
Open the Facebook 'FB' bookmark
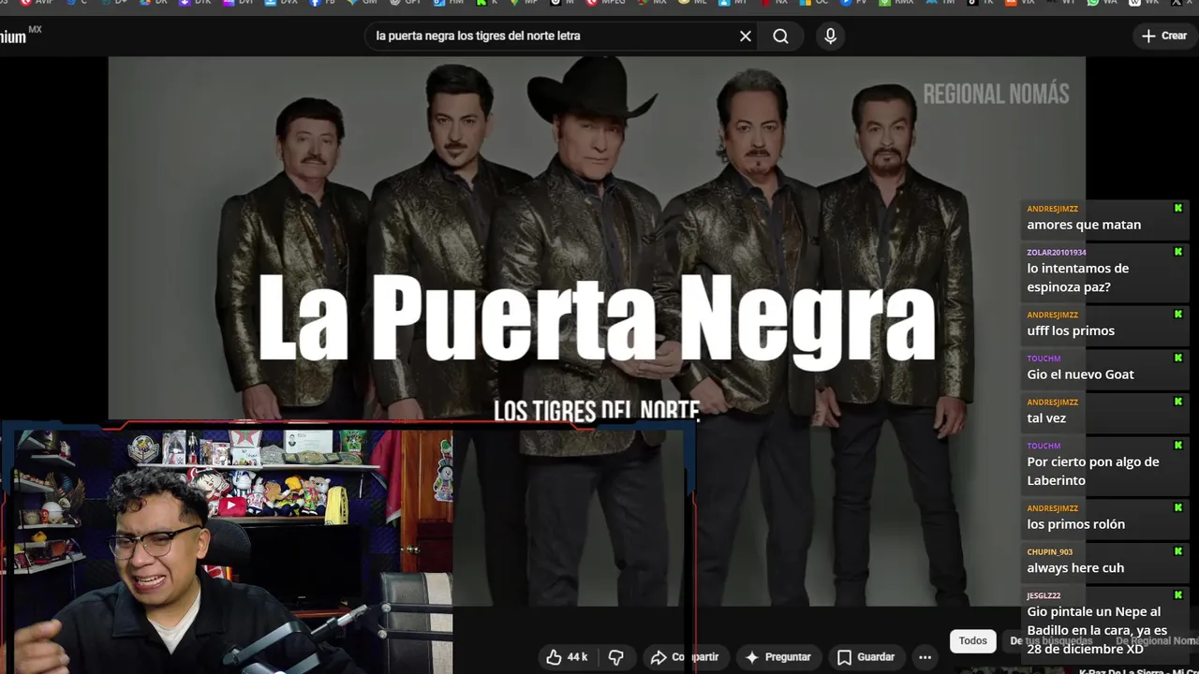[323, 3]
